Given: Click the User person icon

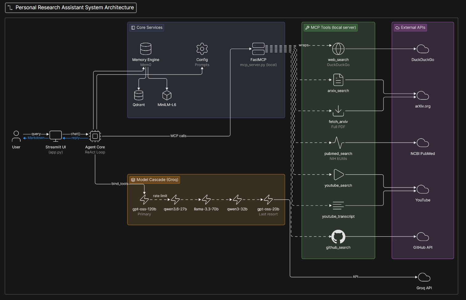Looking at the screenshot, I should click(16, 136).
